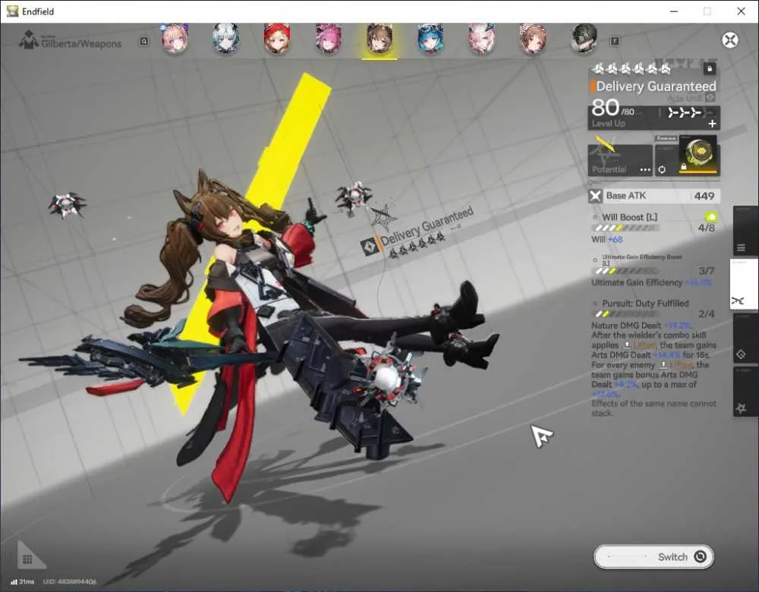
Task: Click the plus icon in the Level Up bar
Action: click(712, 124)
